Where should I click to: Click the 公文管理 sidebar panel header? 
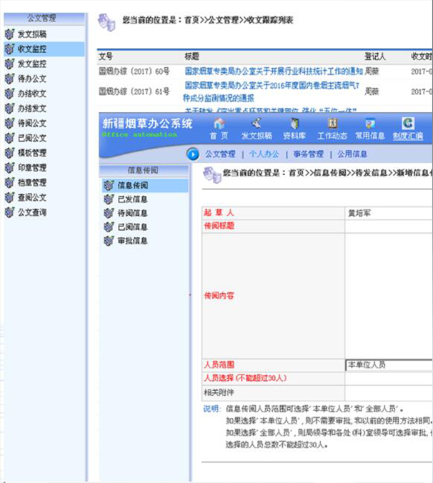click(x=44, y=18)
